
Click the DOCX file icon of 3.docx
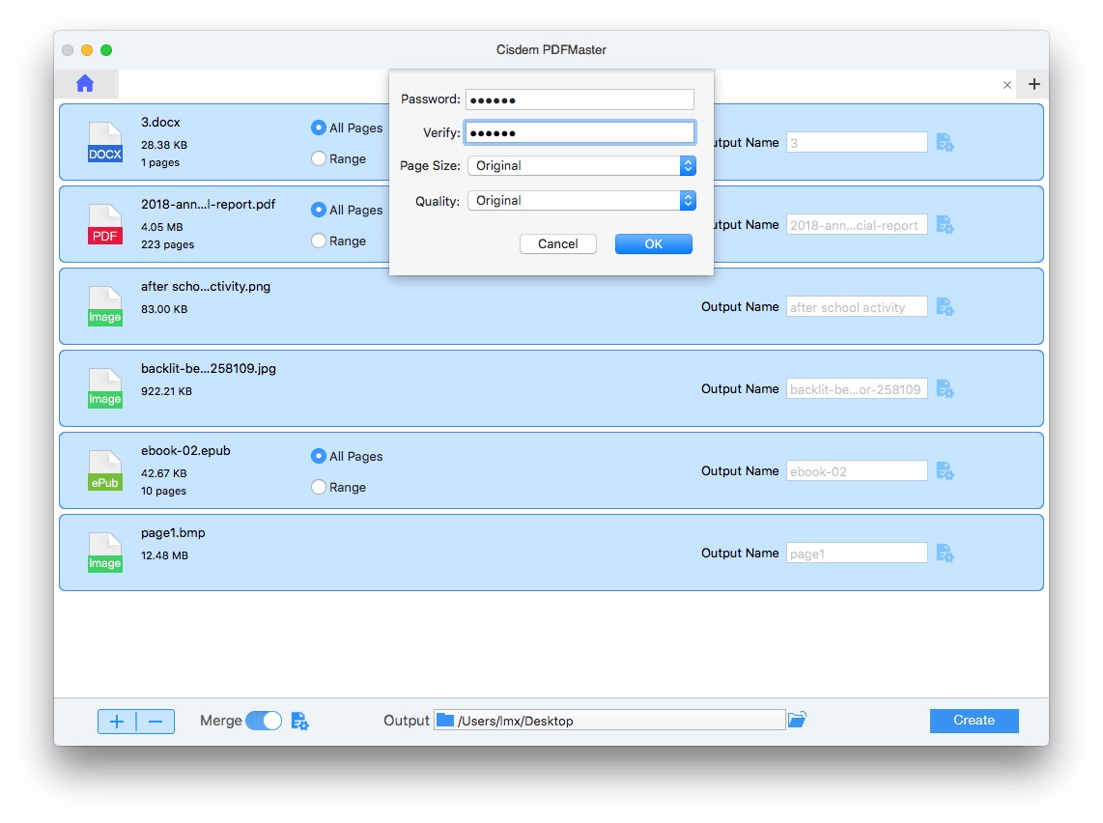[x=105, y=142]
